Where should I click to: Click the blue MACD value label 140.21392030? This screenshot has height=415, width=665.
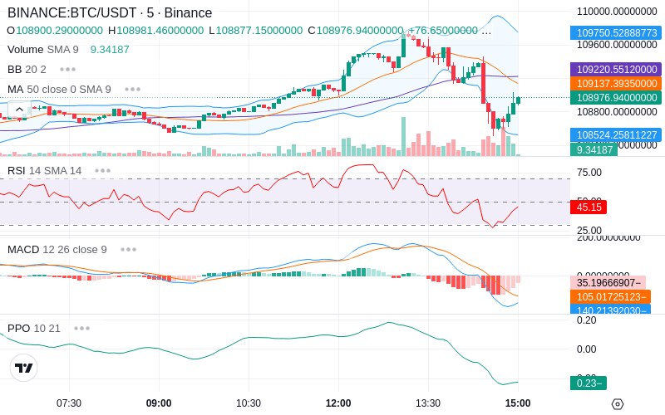[x=610, y=309]
